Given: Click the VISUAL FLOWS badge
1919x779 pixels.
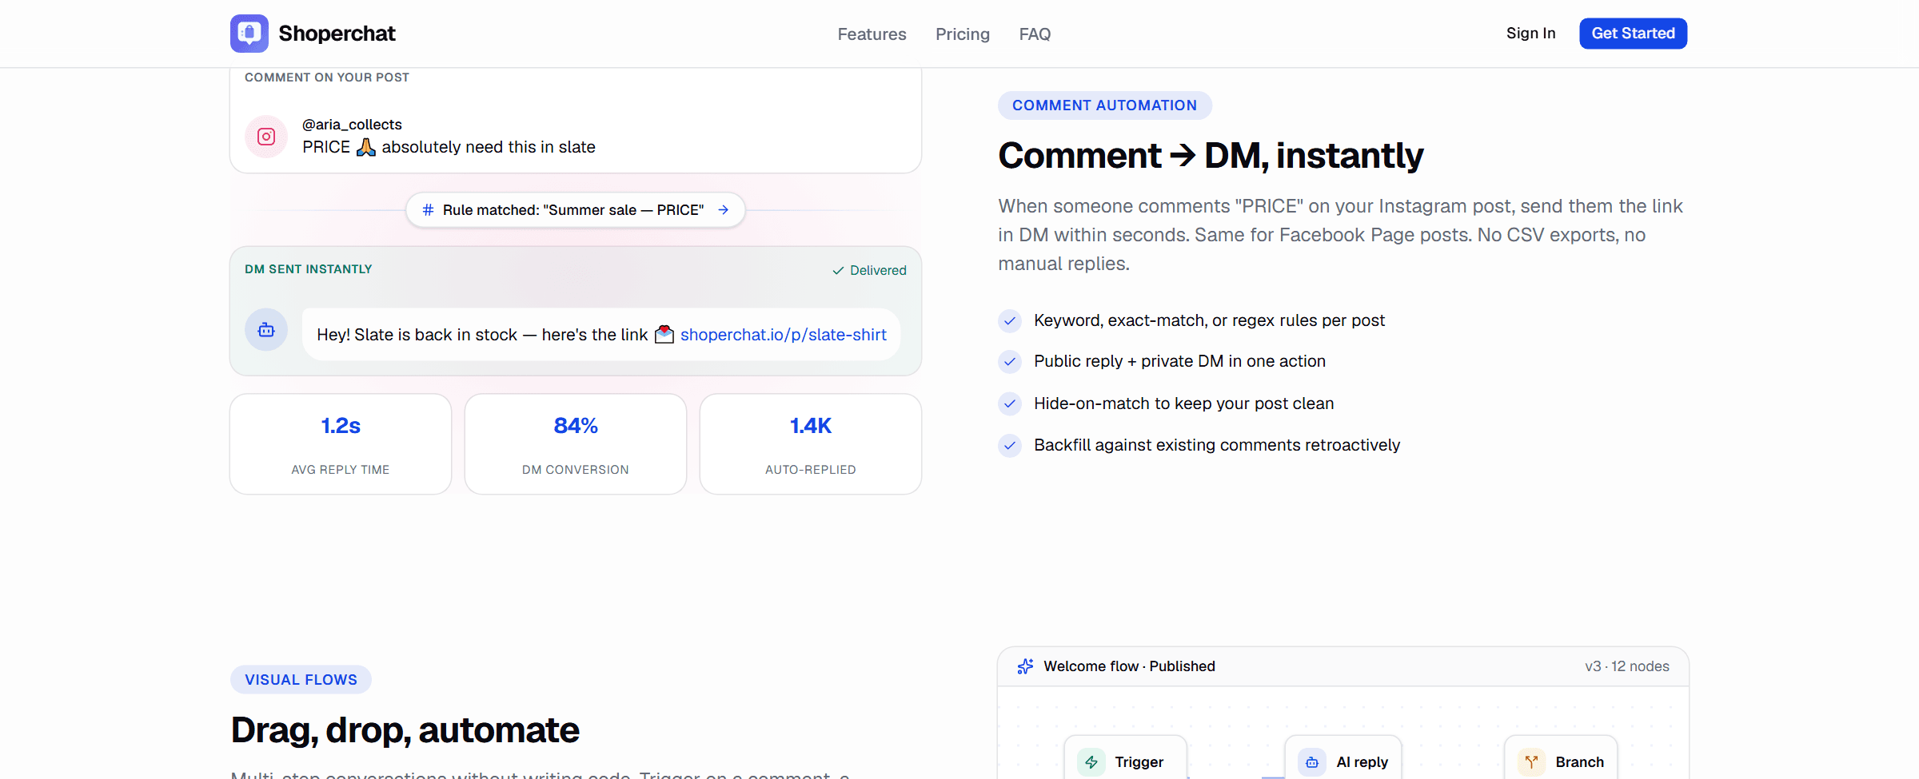Looking at the screenshot, I should pos(301,680).
